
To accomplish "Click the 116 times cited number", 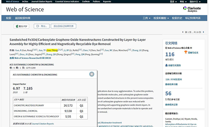I will [x=170, y=54].
